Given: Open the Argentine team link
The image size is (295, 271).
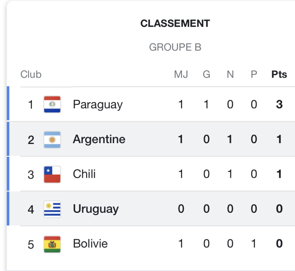Looking at the screenshot, I should 99,140.
